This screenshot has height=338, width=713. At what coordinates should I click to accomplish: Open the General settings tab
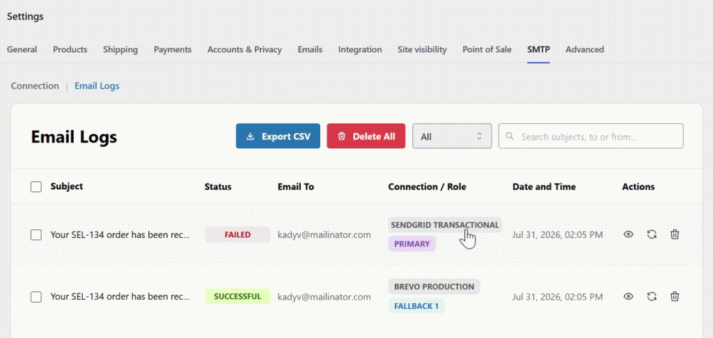pos(22,49)
